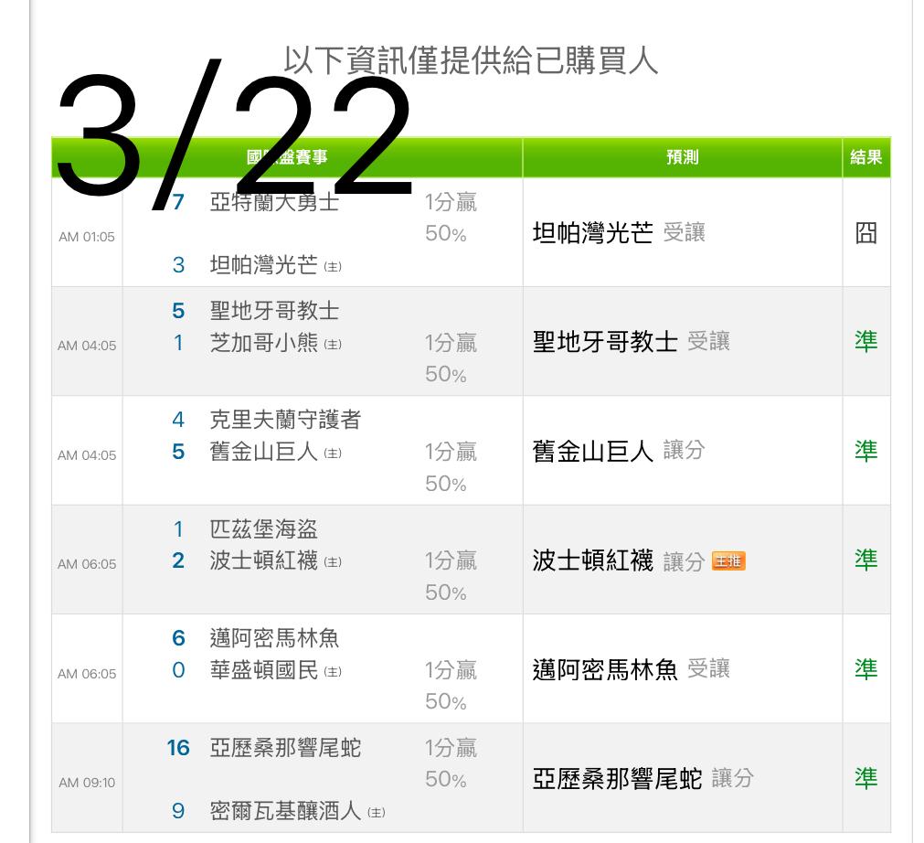The width and height of the screenshot is (924, 843).
Task: Click the 囧 result for 坦帕灣光芒
Action: pyautogui.click(x=866, y=233)
